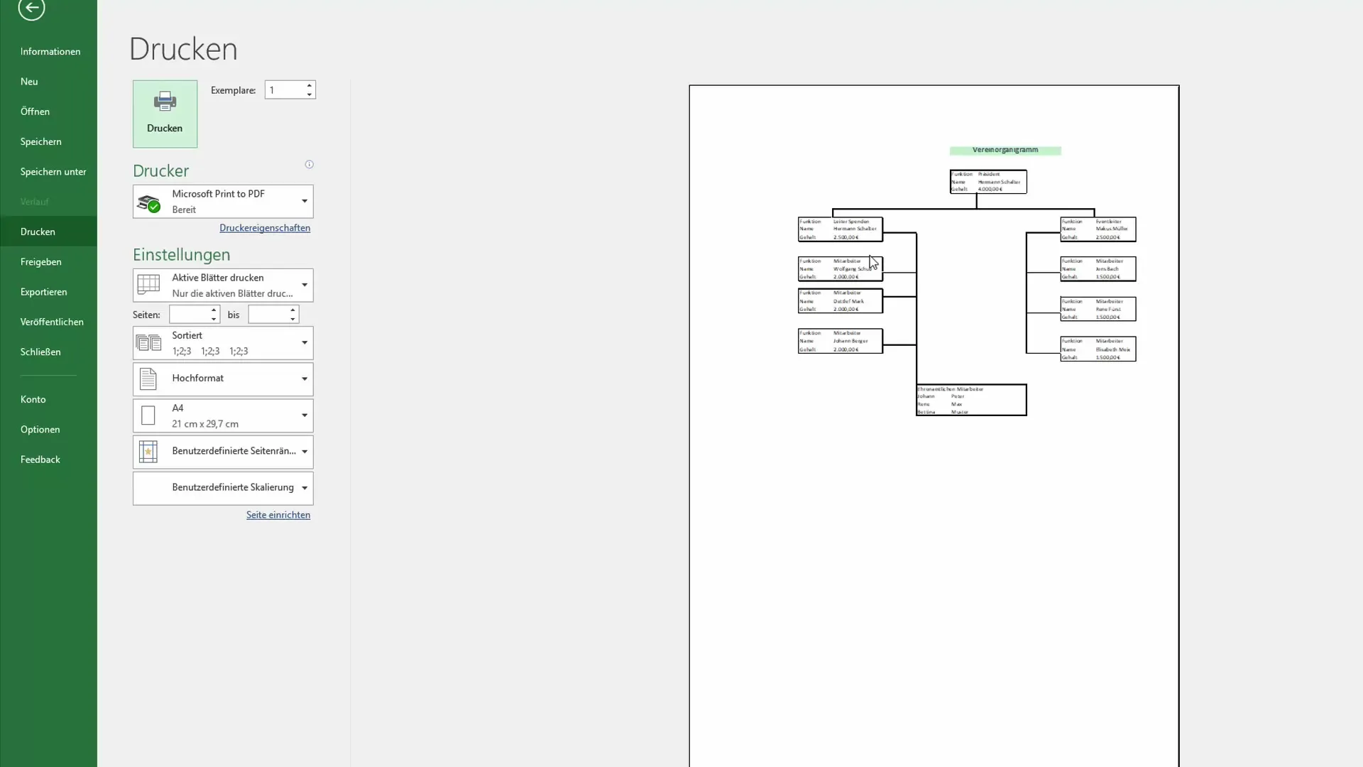Click the collated pages icon
This screenshot has width=1363, height=767.
(x=148, y=343)
